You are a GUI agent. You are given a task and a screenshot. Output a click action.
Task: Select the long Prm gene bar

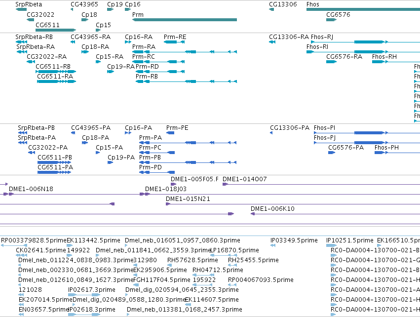point(185,20)
